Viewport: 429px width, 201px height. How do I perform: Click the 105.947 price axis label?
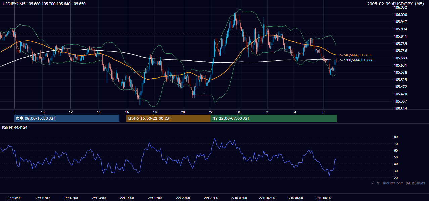click(400, 22)
